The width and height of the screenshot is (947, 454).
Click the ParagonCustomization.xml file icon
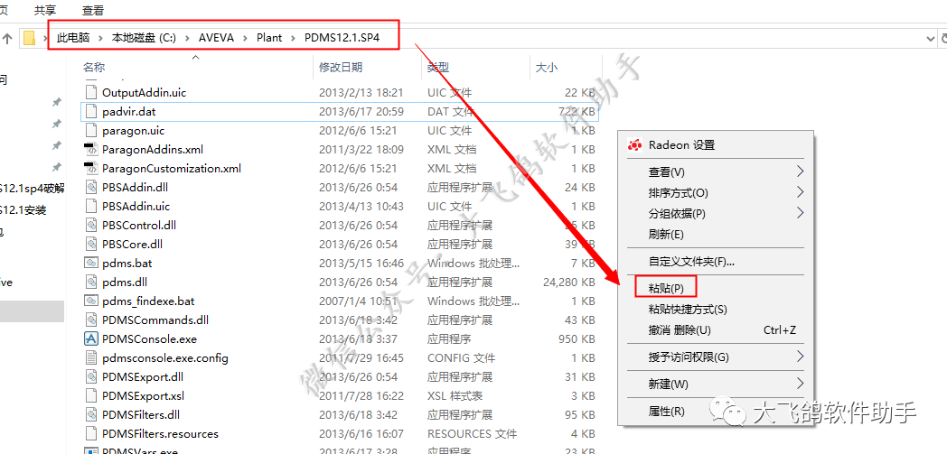click(x=90, y=168)
